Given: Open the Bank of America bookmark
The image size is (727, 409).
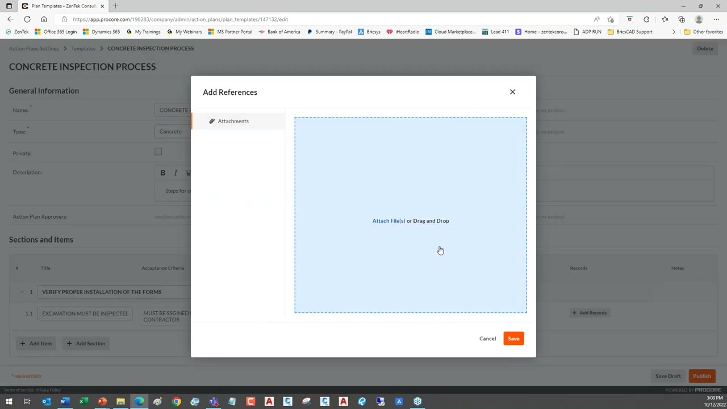Looking at the screenshot, I should (x=279, y=32).
